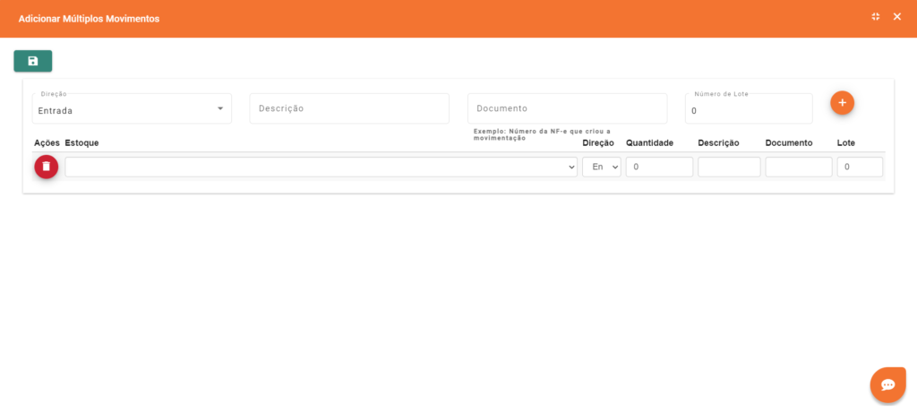Focus the top Documento input field
This screenshot has width=917, height=413.
567,108
